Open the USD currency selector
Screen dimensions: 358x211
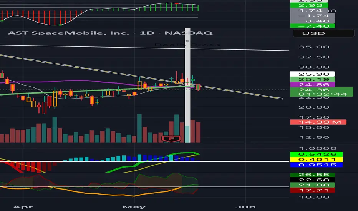coord(323,33)
